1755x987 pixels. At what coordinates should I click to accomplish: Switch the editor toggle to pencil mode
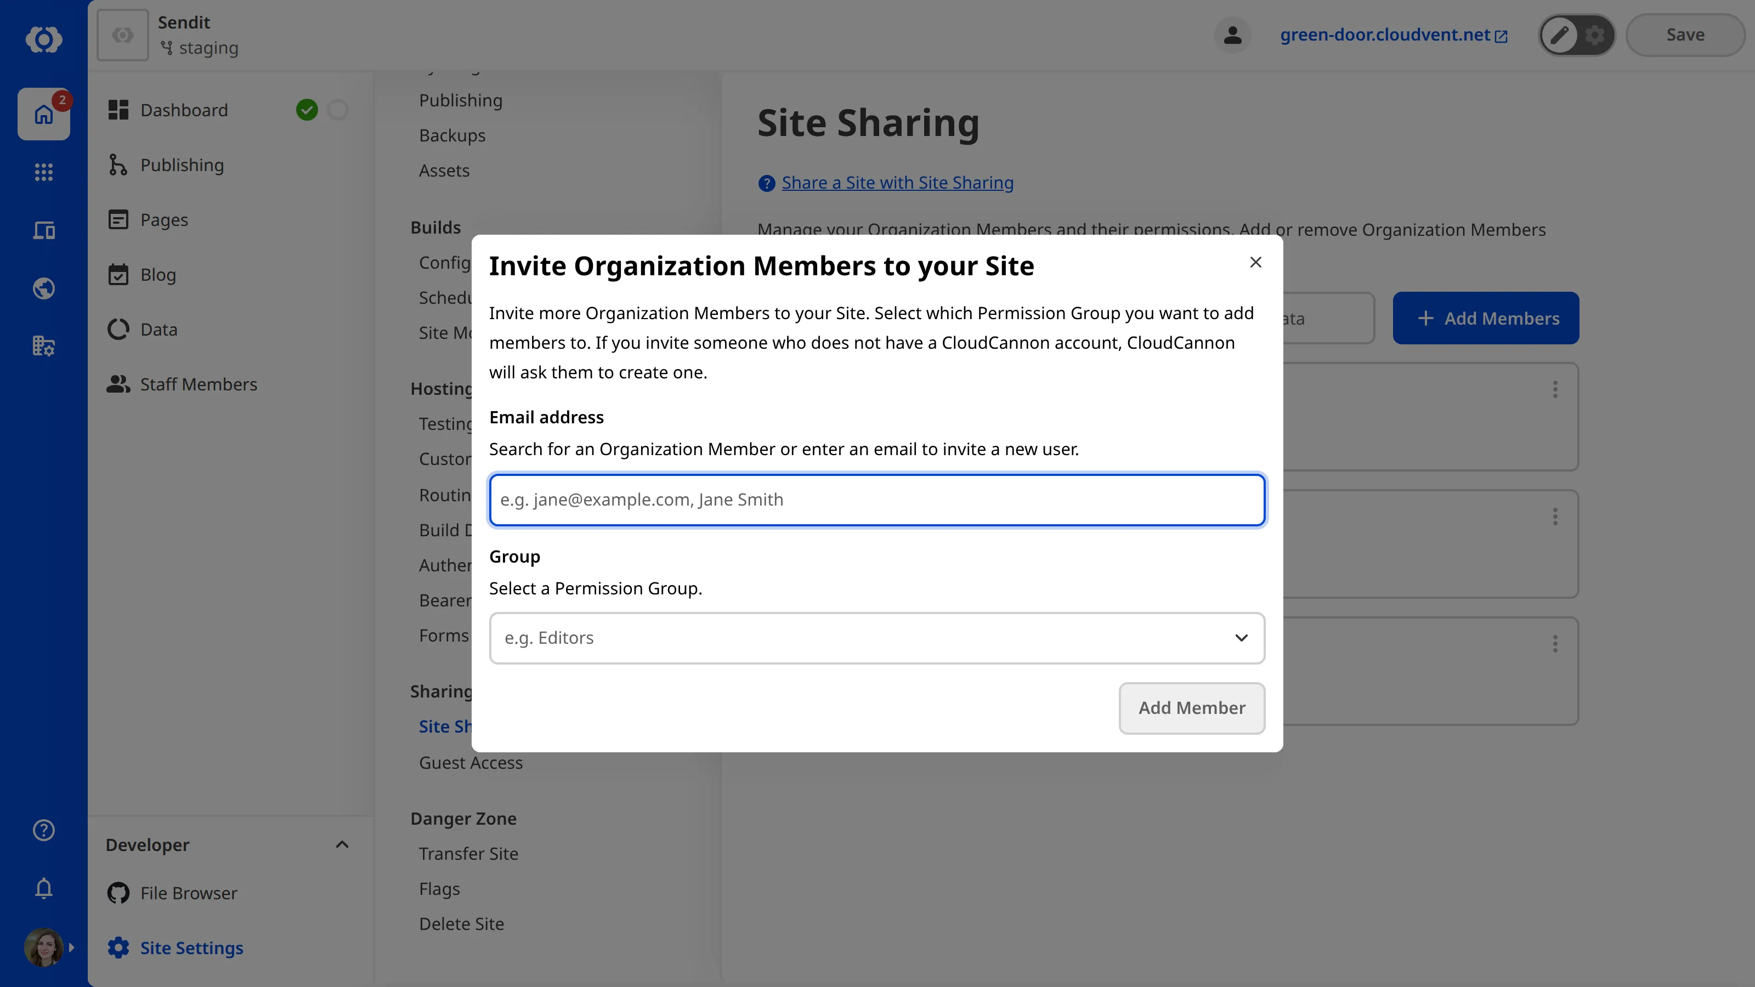tap(1559, 35)
